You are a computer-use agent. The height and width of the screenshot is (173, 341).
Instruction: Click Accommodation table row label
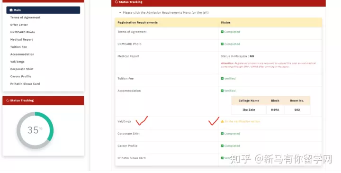(129, 91)
